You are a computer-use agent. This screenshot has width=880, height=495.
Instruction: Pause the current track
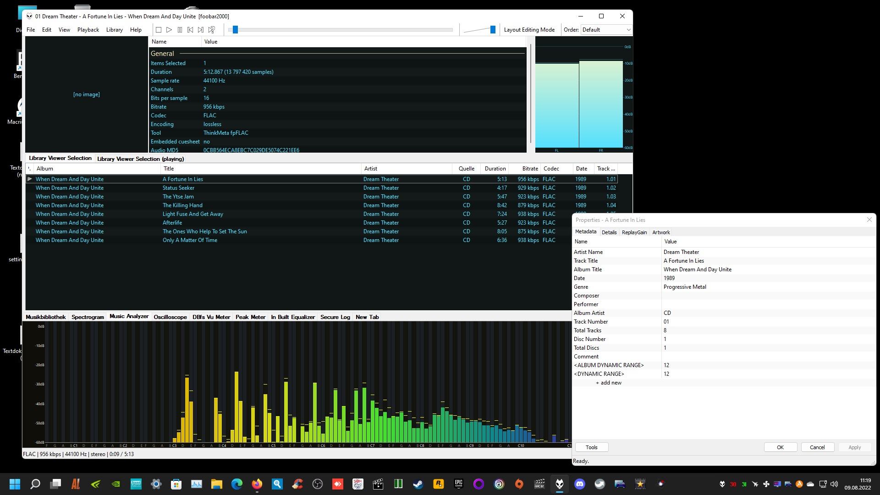pyautogui.click(x=180, y=30)
